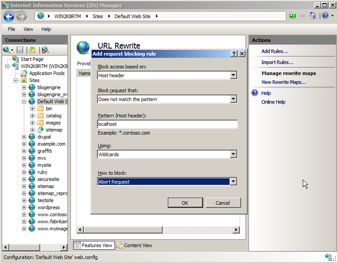
Task: Switch to the Content View tab
Action: point(134,245)
